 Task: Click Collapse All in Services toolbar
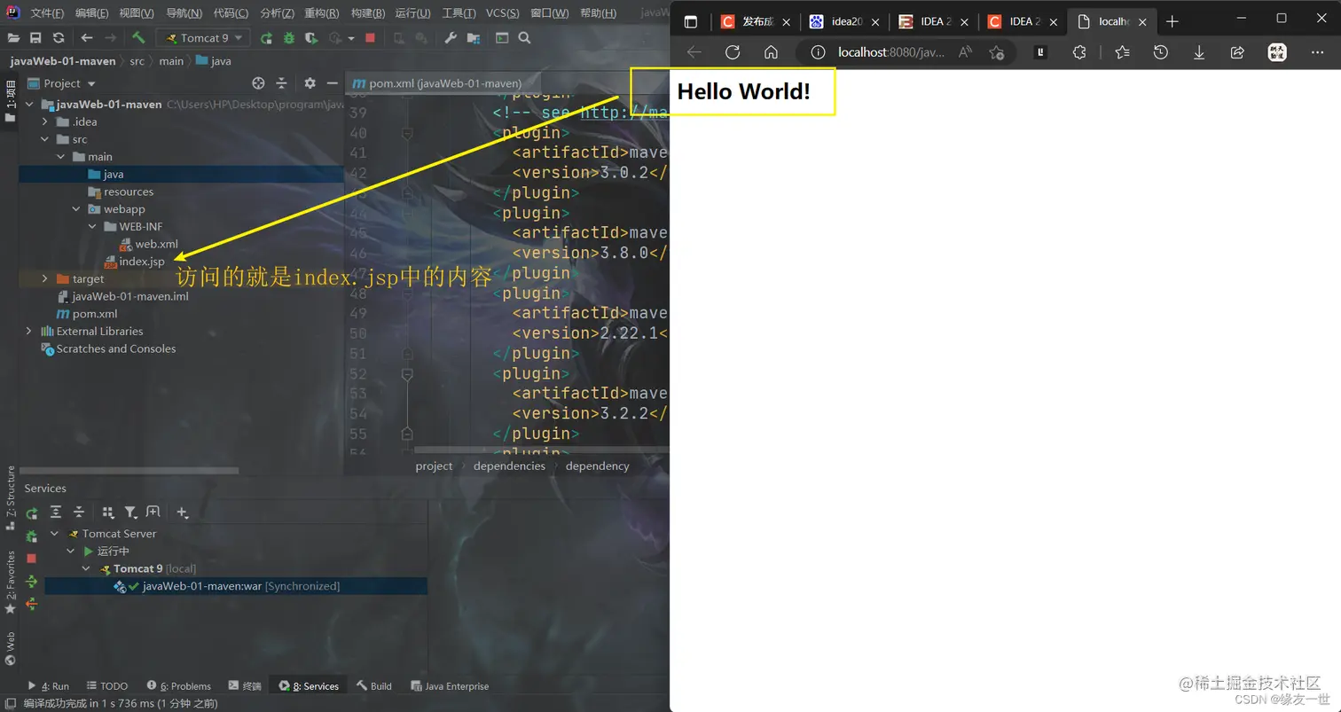pos(79,512)
